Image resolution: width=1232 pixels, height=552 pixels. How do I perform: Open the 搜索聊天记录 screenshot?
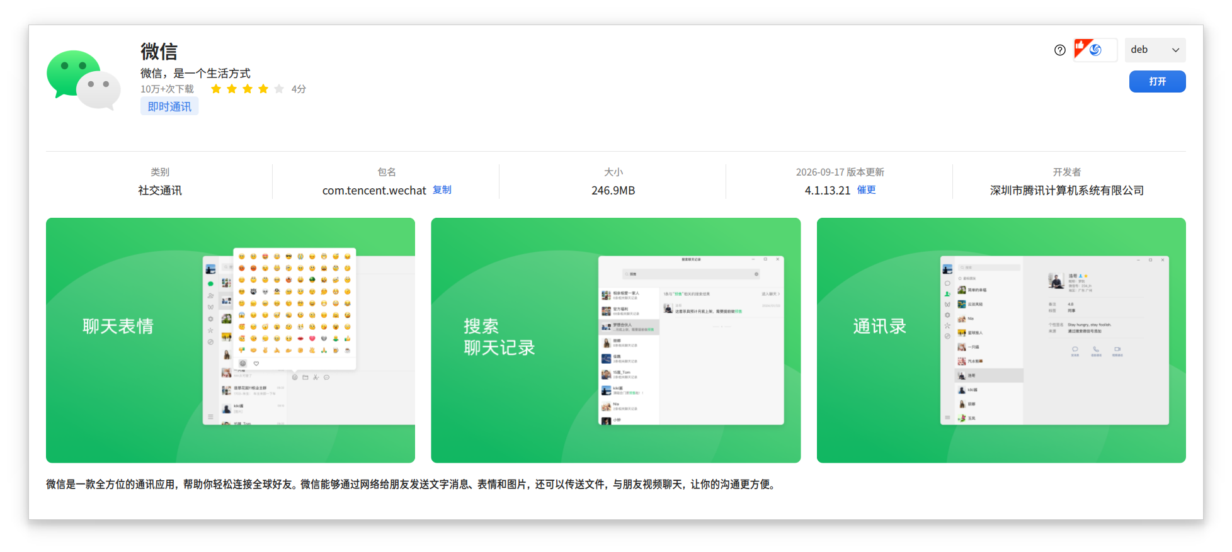pyautogui.click(x=616, y=341)
